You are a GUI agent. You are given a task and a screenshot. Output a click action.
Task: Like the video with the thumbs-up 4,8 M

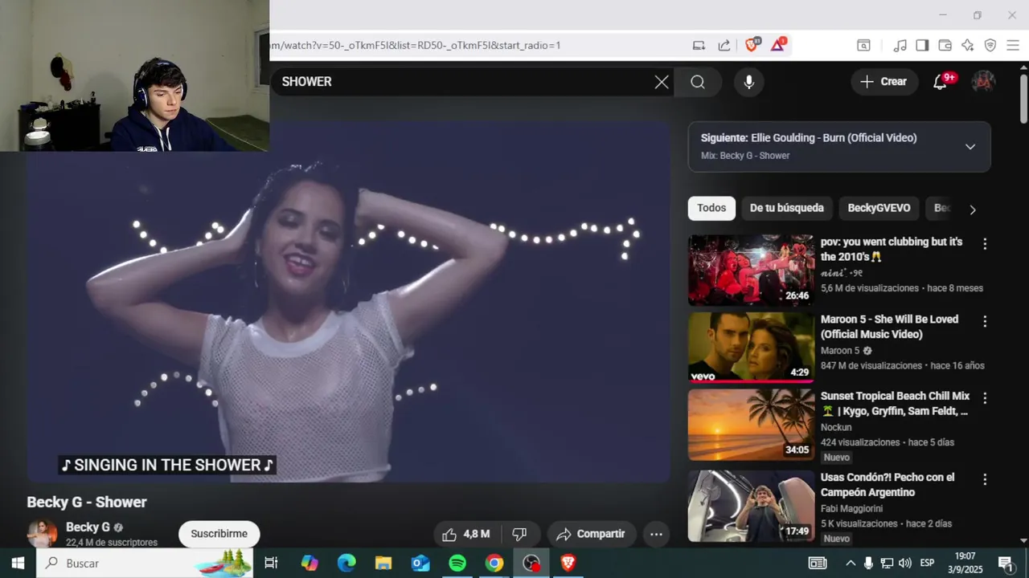(466, 534)
